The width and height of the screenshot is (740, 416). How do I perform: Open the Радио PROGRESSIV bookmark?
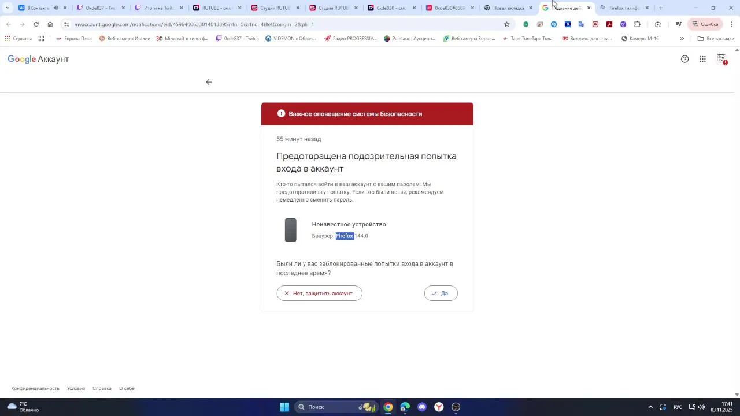[350, 39]
